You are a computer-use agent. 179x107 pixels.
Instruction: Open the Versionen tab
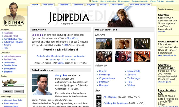click(78, 5)
